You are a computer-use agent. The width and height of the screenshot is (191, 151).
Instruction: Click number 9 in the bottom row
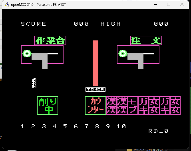(108, 126)
